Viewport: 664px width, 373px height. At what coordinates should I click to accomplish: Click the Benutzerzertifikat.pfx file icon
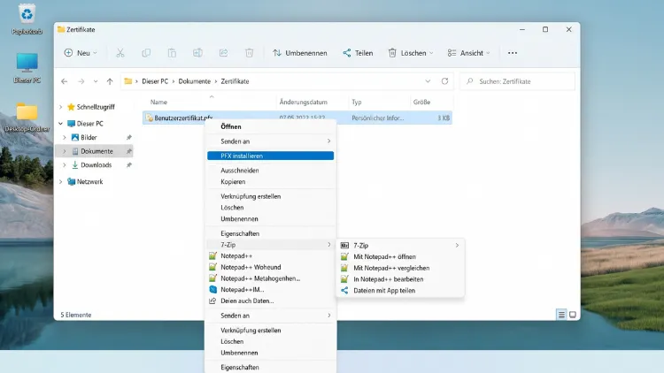coord(149,118)
